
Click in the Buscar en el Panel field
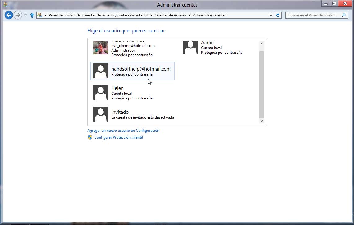313,15
